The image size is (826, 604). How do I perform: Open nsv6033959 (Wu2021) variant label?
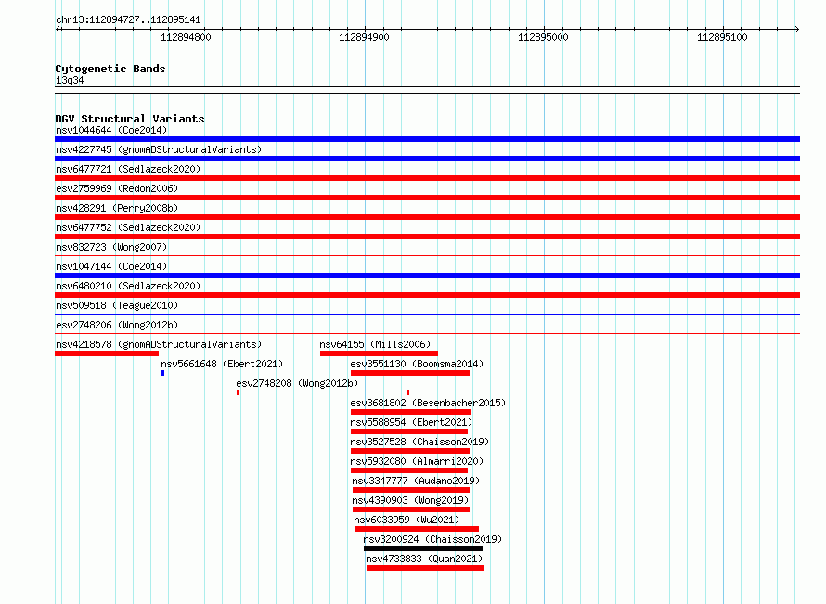click(407, 520)
